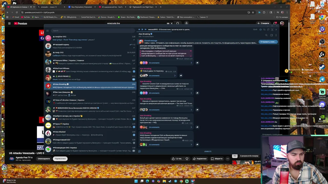Image resolution: width=328 pixels, height=184 pixels.
Task: Open the Ateo Blacked chat
Action: [x=90, y=133]
